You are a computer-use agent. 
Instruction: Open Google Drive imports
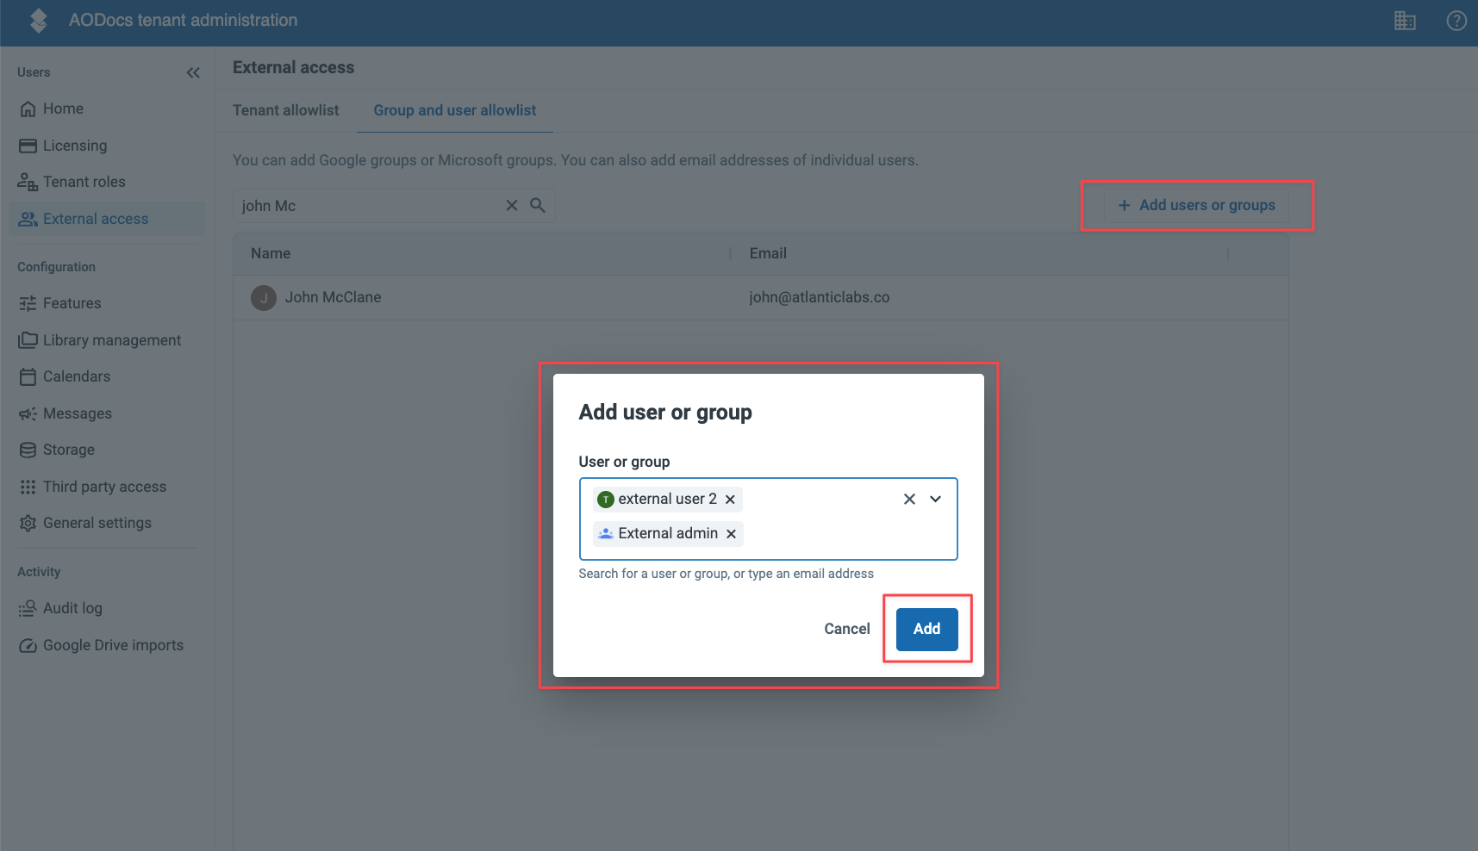click(x=107, y=645)
